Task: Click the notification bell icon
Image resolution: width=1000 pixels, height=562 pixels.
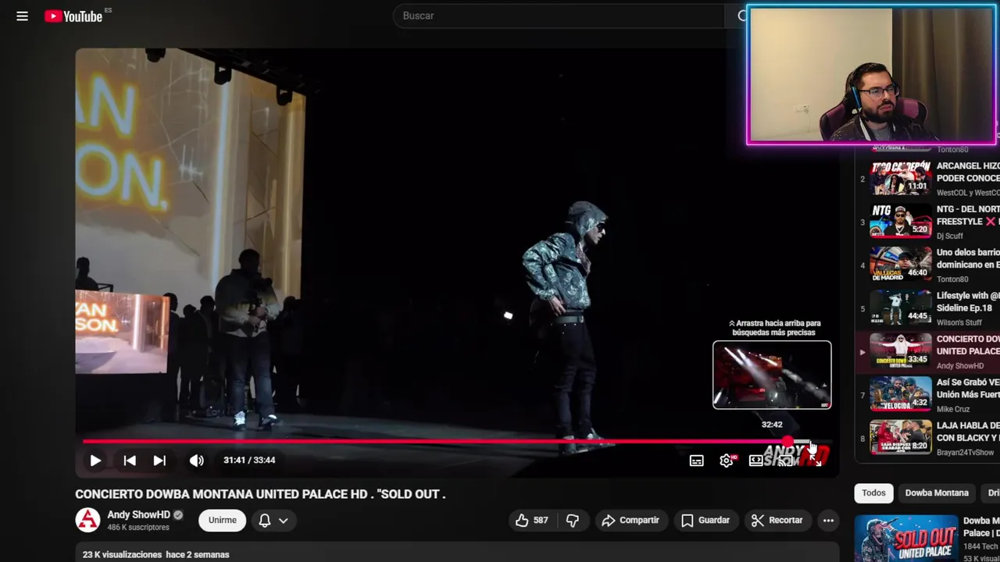Action: point(265,520)
